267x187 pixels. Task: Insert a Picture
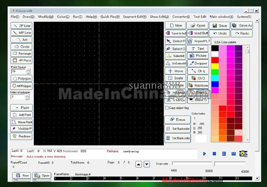[198, 56]
